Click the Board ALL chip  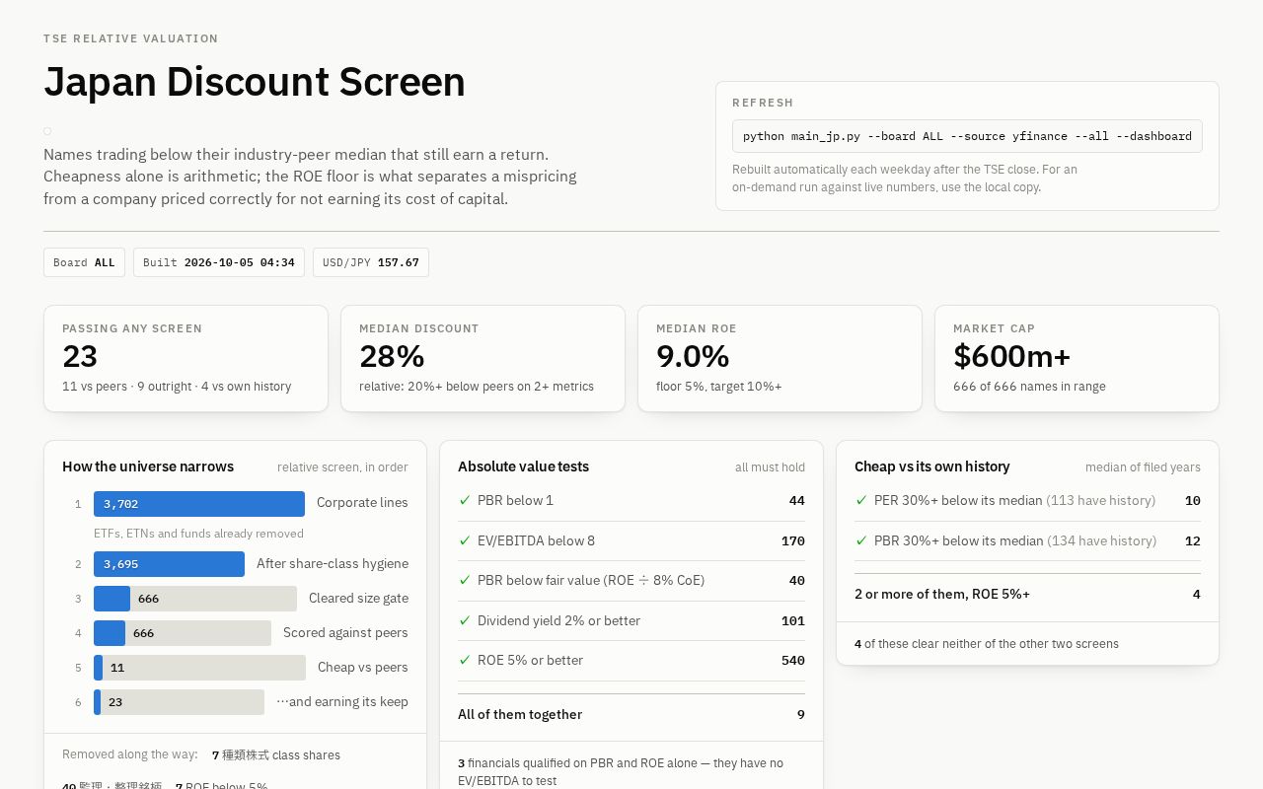click(84, 262)
